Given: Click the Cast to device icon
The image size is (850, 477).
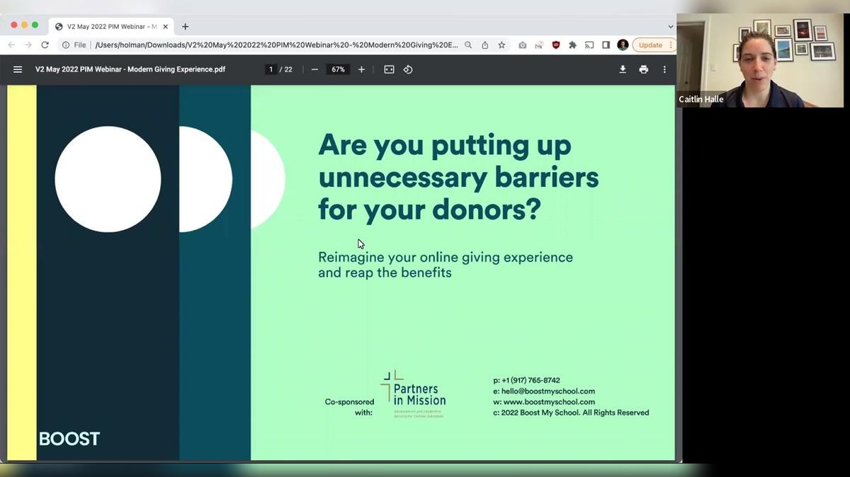Looking at the screenshot, I should pyautogui.click(x=589, y=45).
